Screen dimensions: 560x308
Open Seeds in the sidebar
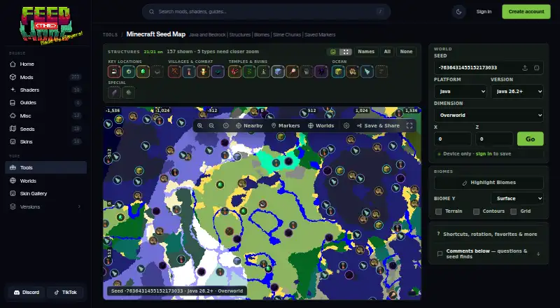45,129
